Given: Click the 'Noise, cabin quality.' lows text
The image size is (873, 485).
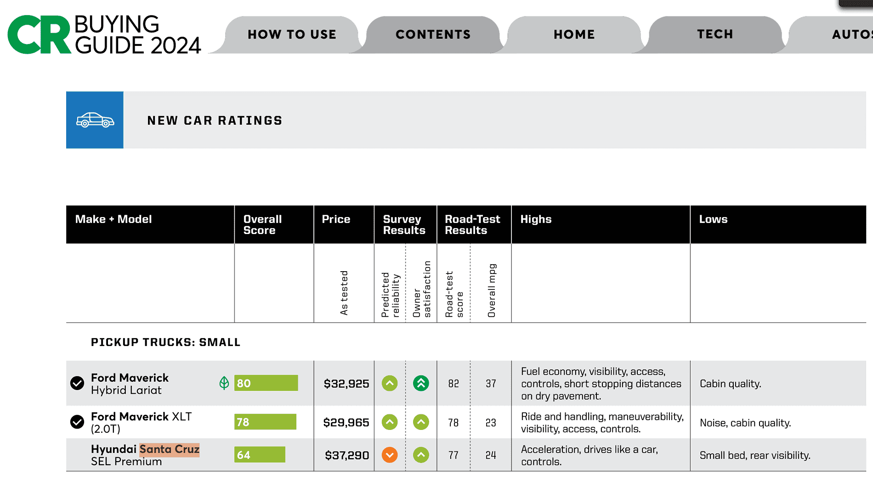Looking at the screenshot, I should [745, 423].
